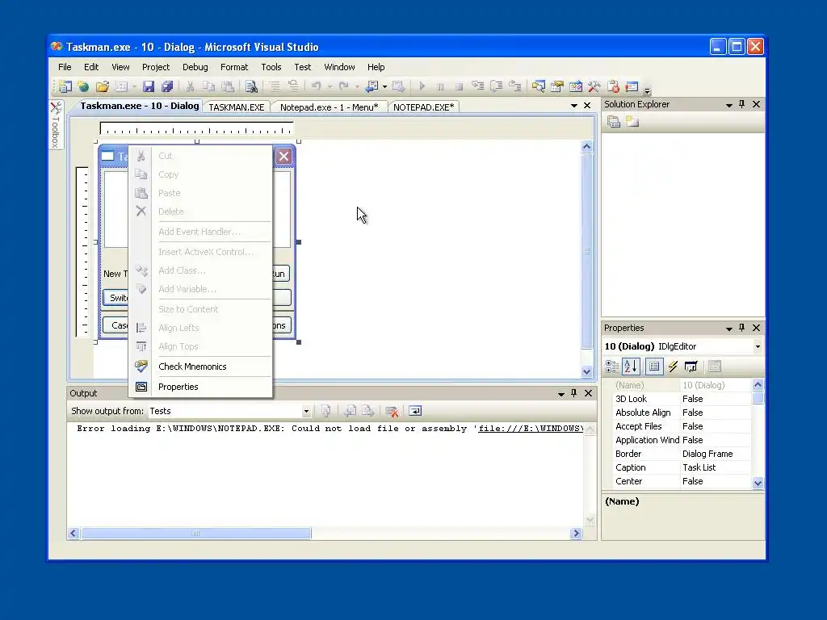This screenshot has width=827, height=620.
Task: Toggle the Properties list button in Properties toolbar
Action: click(654, 367)
